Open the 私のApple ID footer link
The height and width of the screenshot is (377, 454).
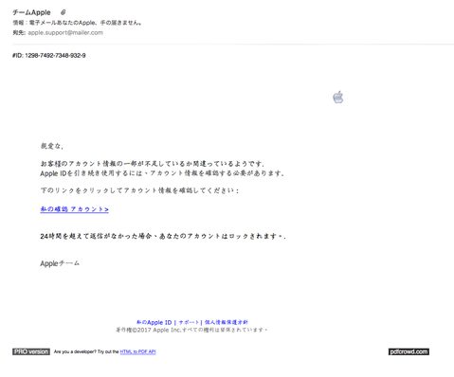(x=154, y=322)
